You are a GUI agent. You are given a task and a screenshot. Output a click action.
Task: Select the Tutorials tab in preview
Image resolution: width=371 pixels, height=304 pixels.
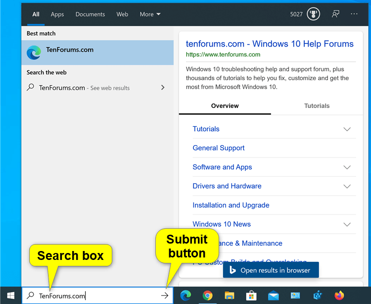[317, 106]
